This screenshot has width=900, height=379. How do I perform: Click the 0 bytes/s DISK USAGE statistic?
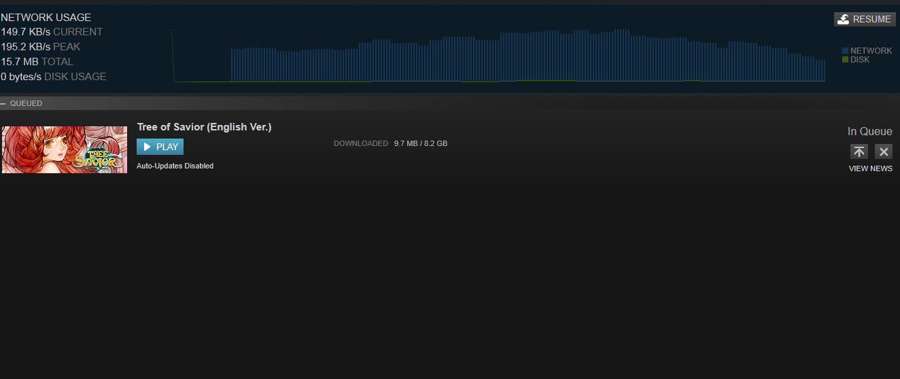53,77
